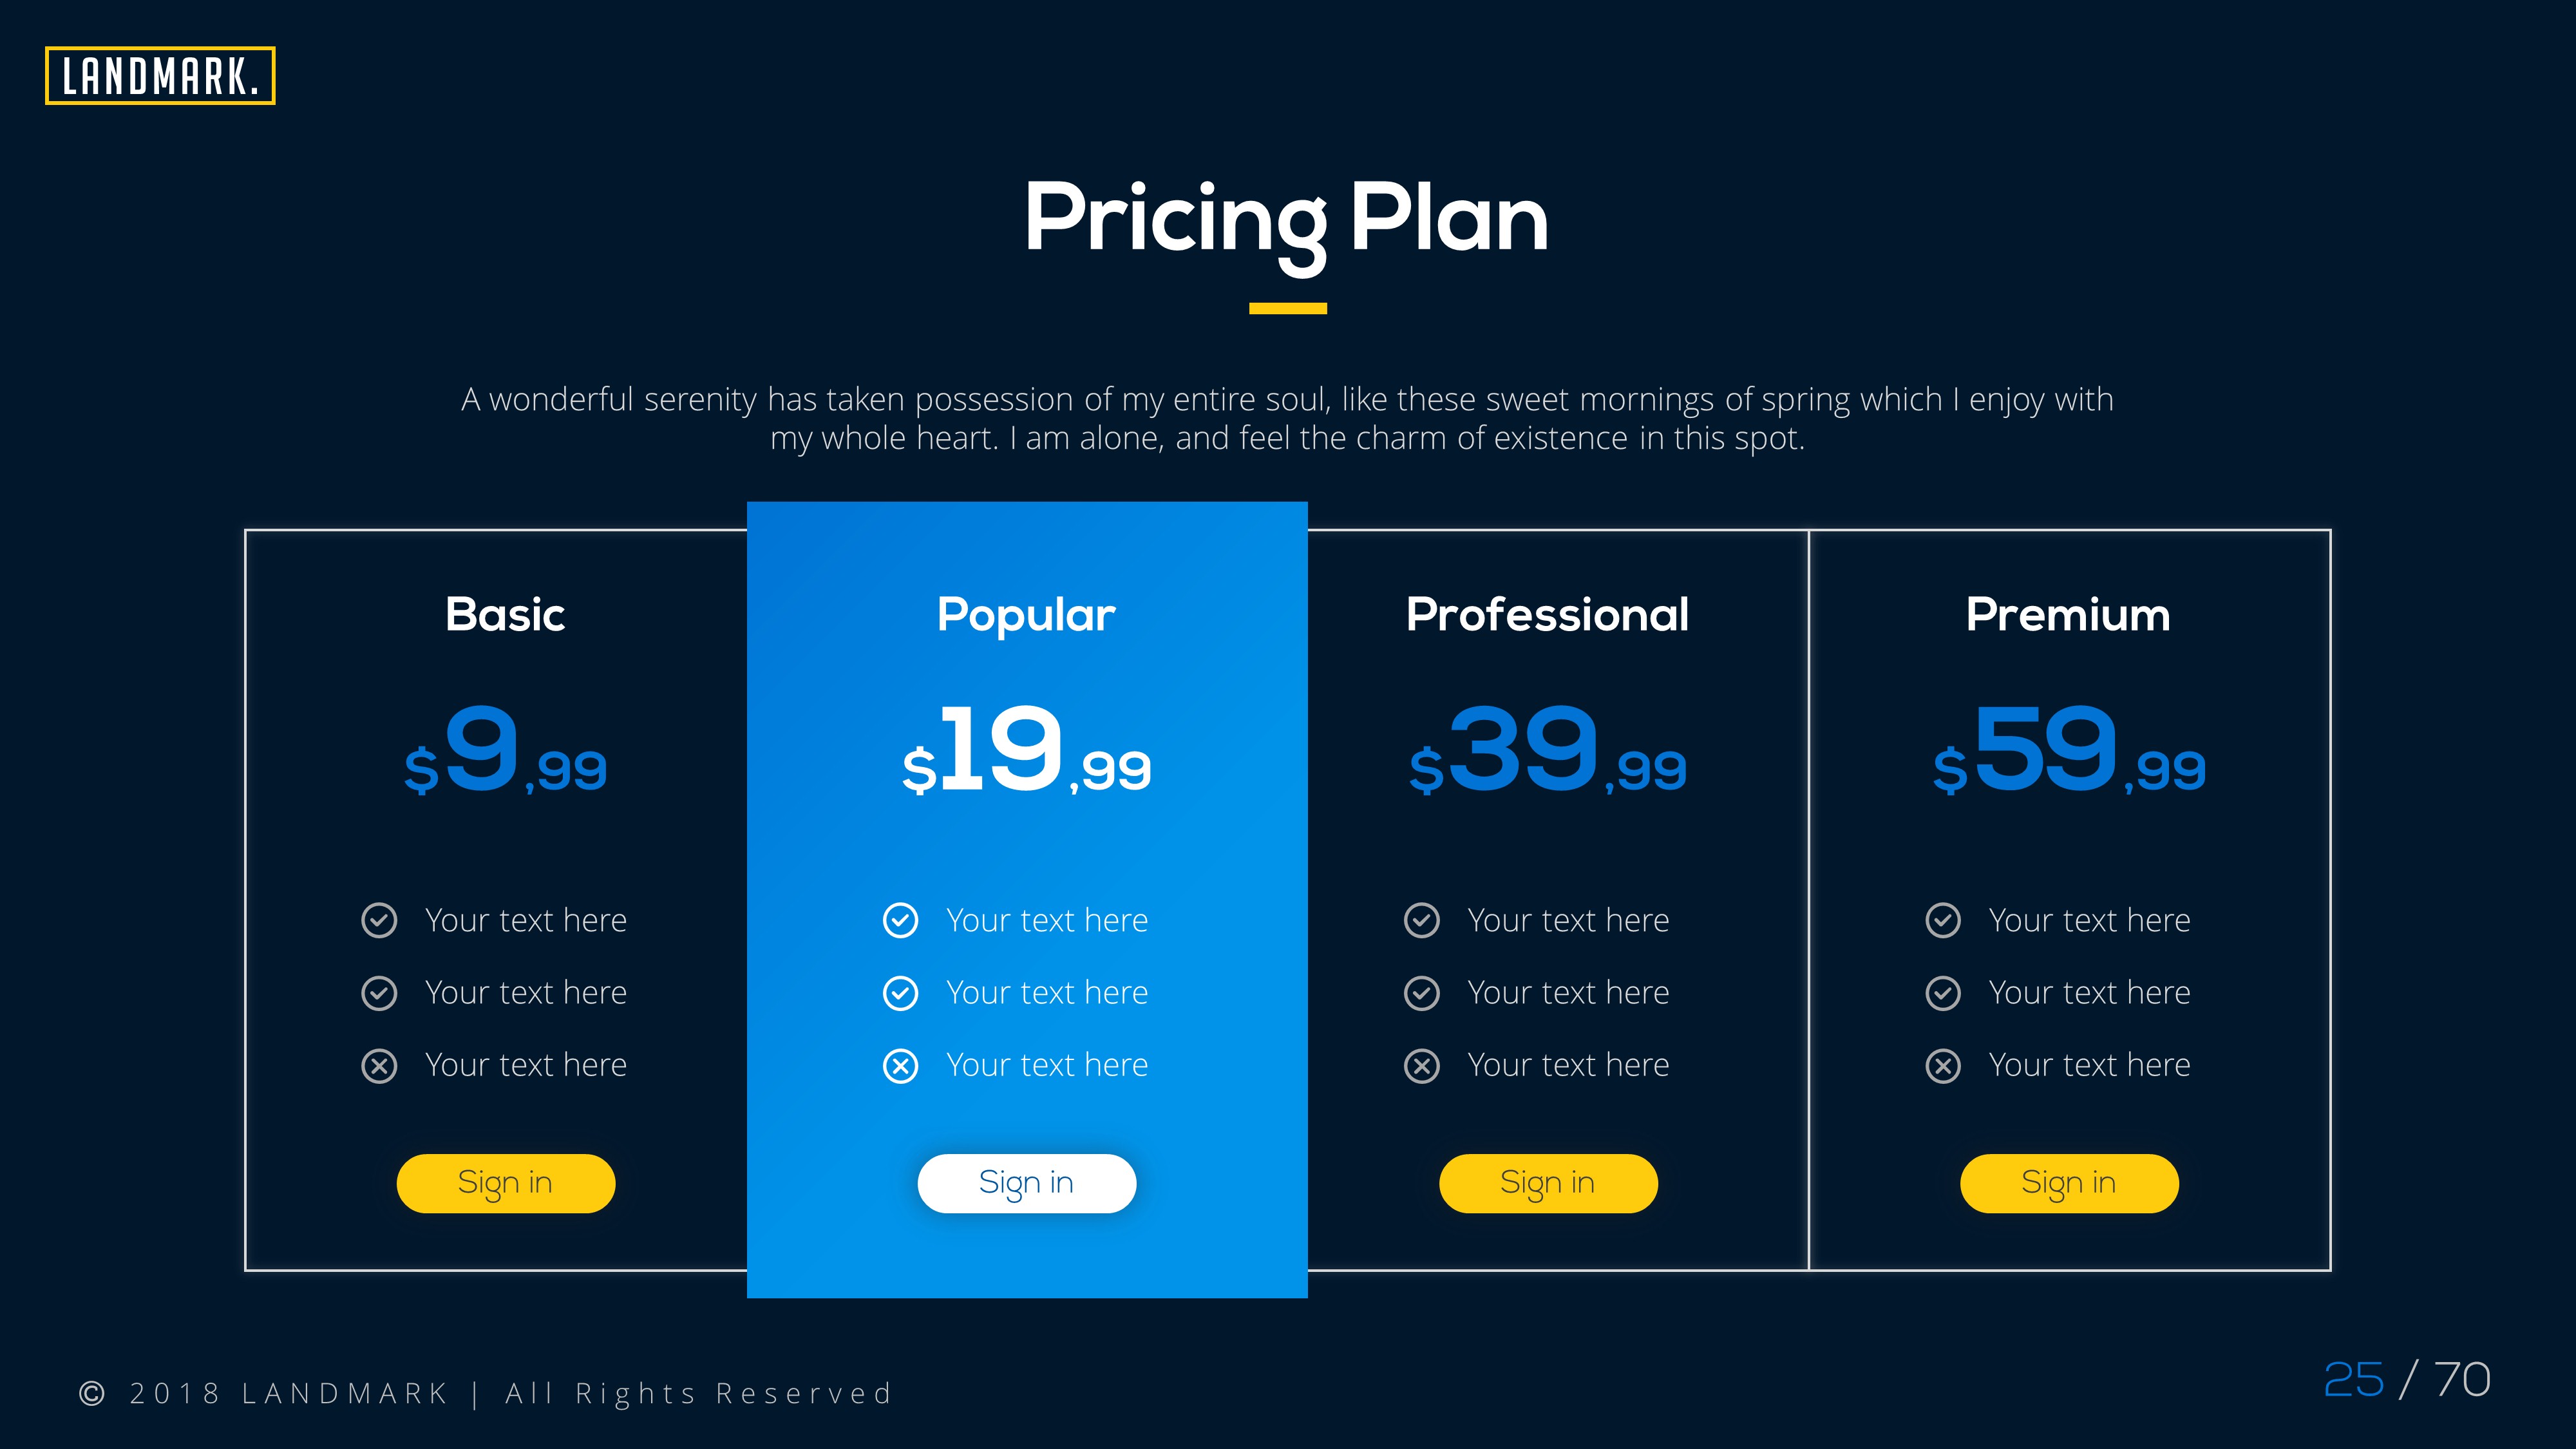Click the Popular plan's second checkmark icon

[x=900, y=993]
